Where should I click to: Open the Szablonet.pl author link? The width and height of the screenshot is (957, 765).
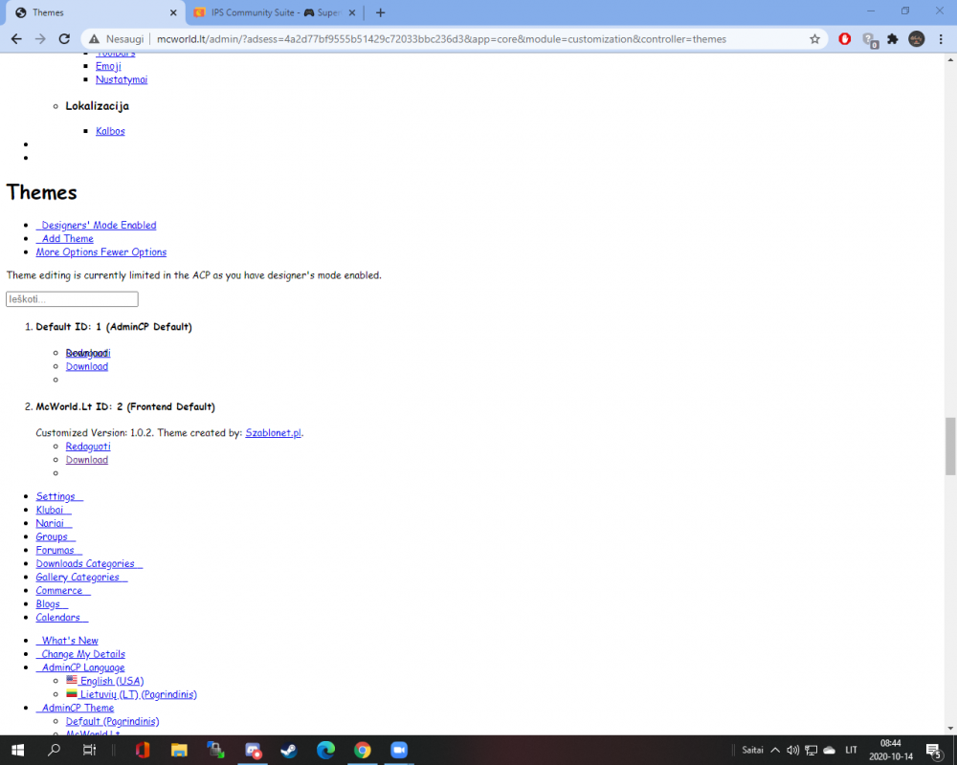[x=273, y=432]
